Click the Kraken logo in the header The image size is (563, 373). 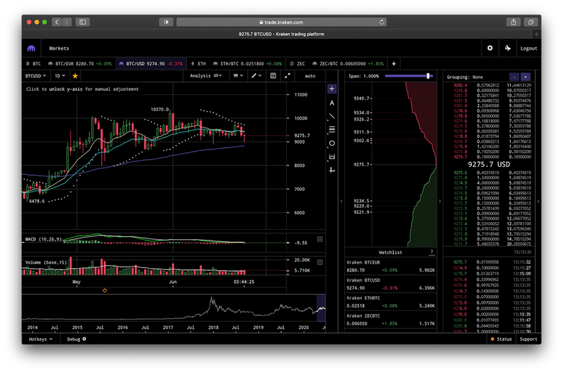(31, 48)
